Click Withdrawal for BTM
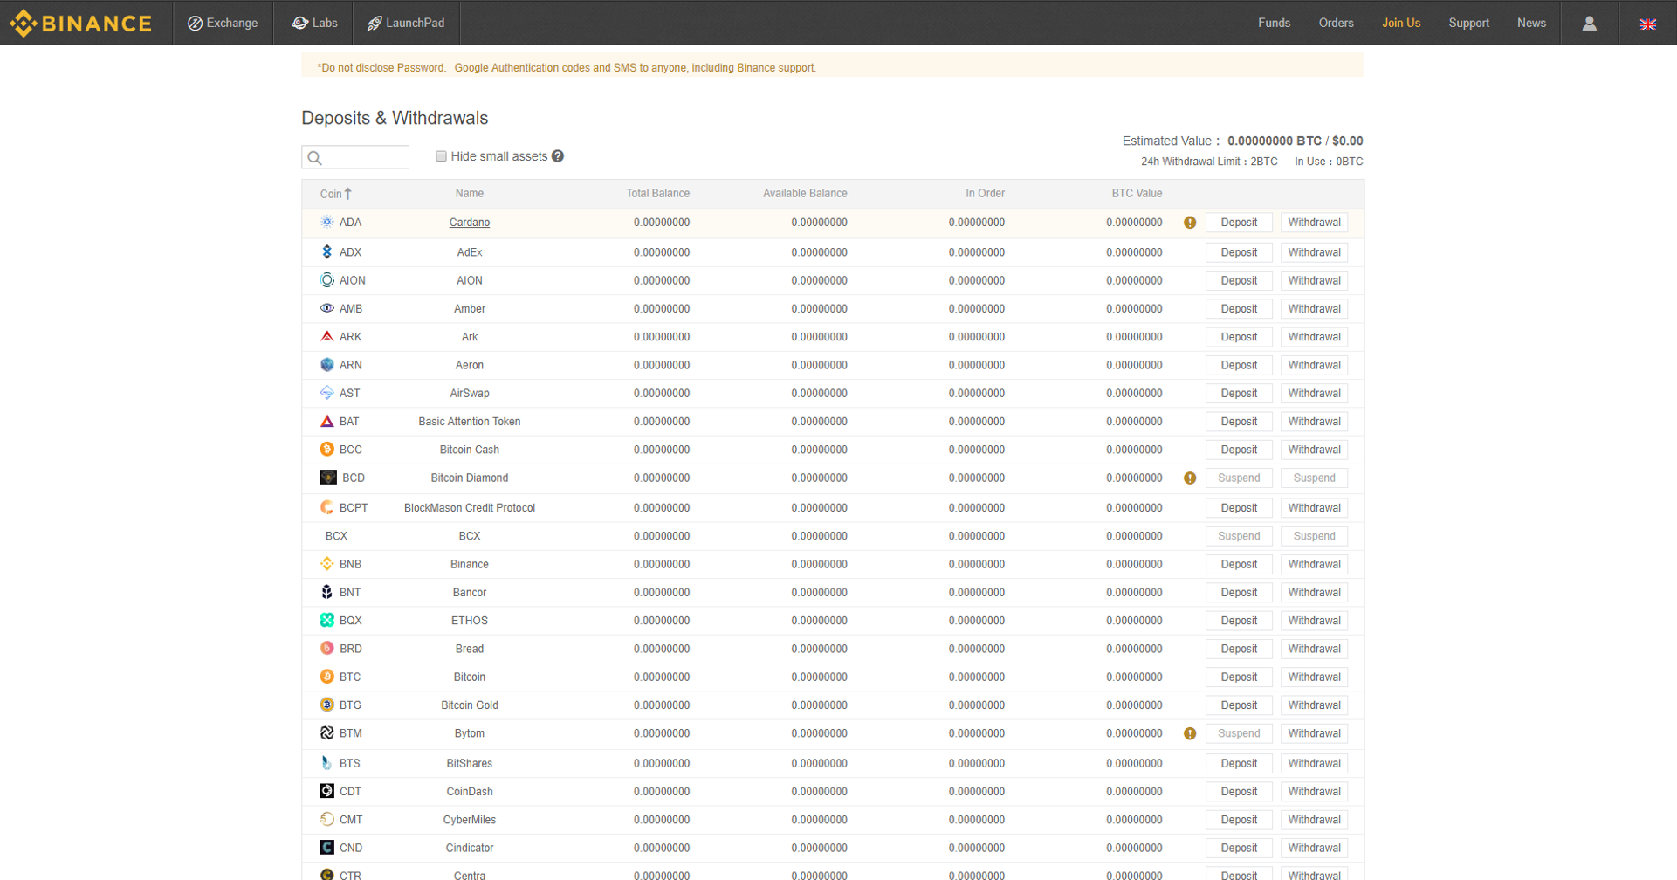Viewport: 1677px width, 880px height. [1314, 733]
